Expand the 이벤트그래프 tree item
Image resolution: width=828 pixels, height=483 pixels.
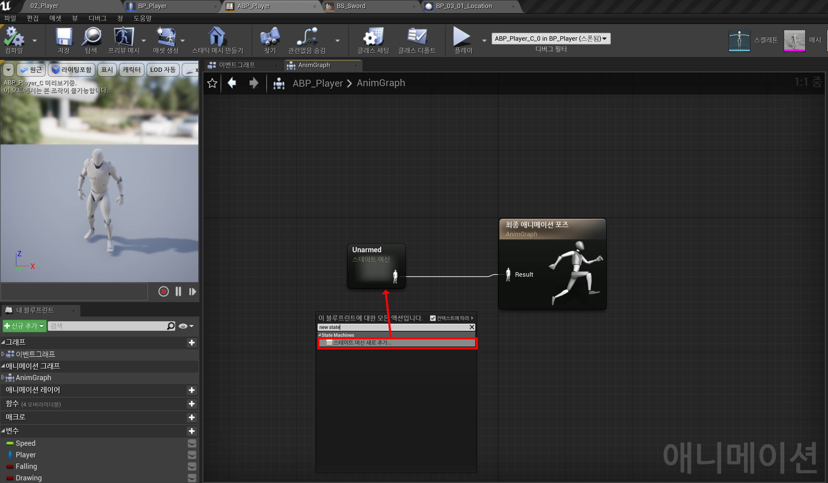[x=3, y=354]
